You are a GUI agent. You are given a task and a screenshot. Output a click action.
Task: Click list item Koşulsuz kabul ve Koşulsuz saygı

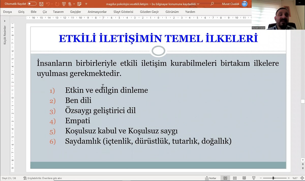(x=121, y=131)
